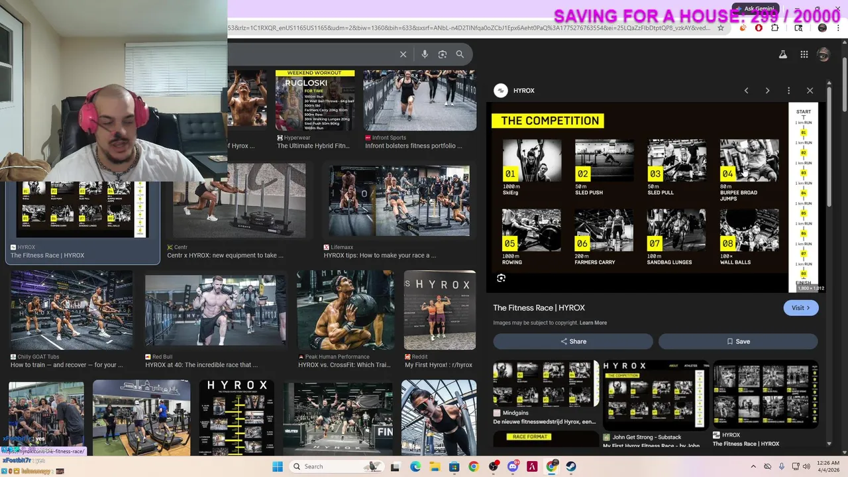The height and width of the screenshot is (477, 848).
Task: Open Infront Sports fitness portfolio image
Action: 420,100
